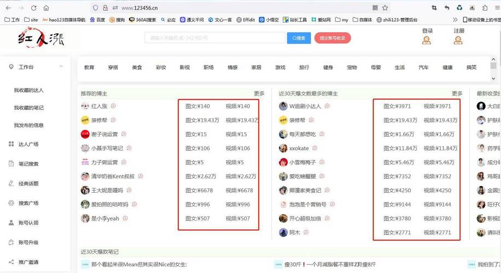Click 更多 beside 推荐的博主
This screenshot has width=501, height=273.
click(259, 93)
